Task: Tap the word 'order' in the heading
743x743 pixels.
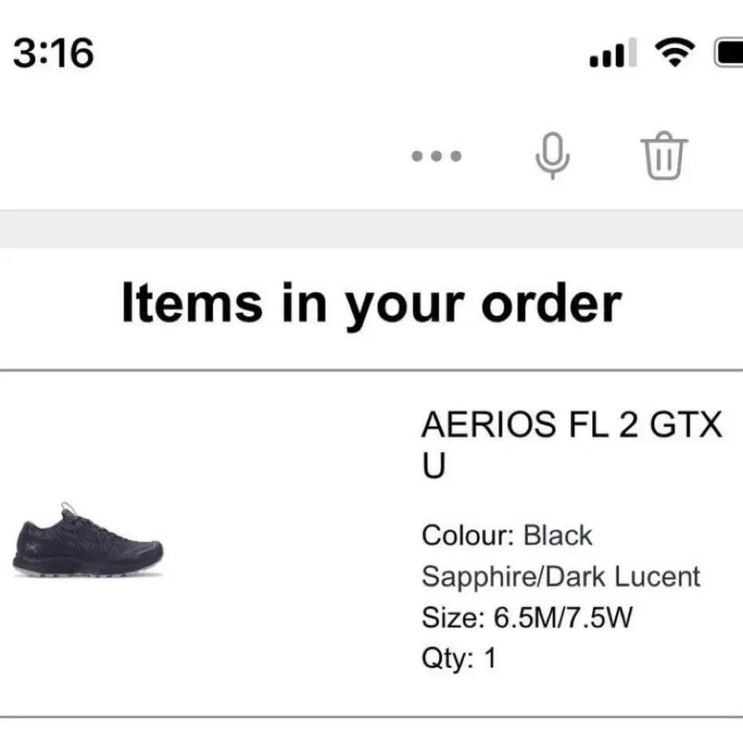Action: (x=551, y=303)
